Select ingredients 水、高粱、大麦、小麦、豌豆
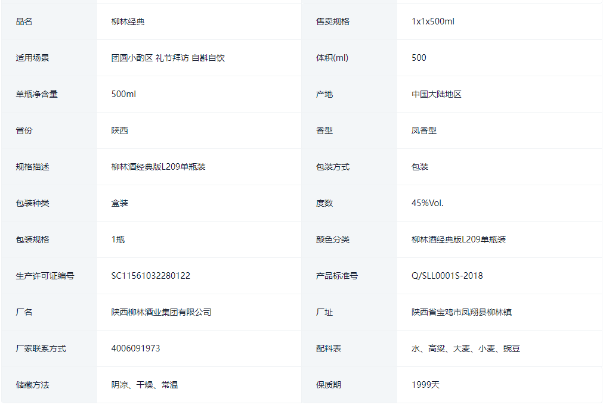 pos(466,348)
